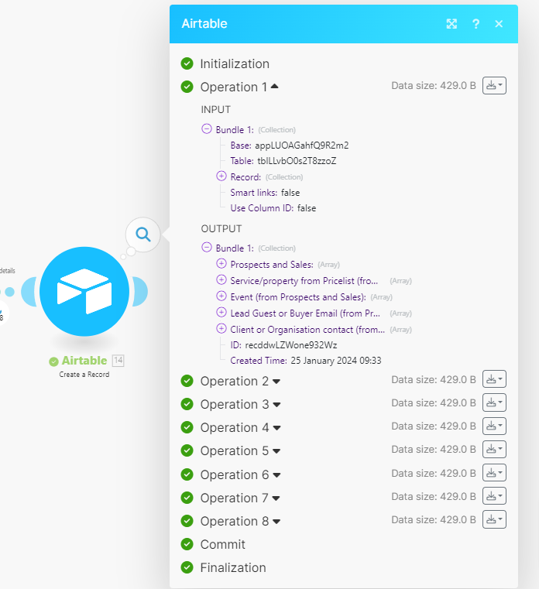Image resolution: width=539 pixels, height=589 pixels.
Task: Click the Initialization green check icon
Action: (187, 63)
